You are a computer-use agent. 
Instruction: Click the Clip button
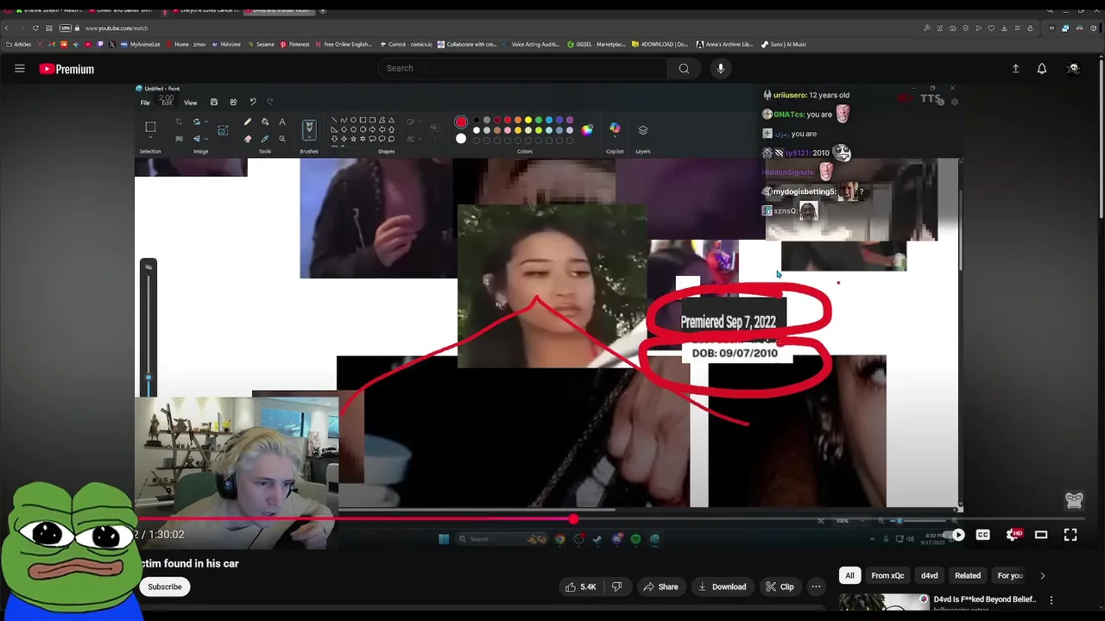pos(780,586)
